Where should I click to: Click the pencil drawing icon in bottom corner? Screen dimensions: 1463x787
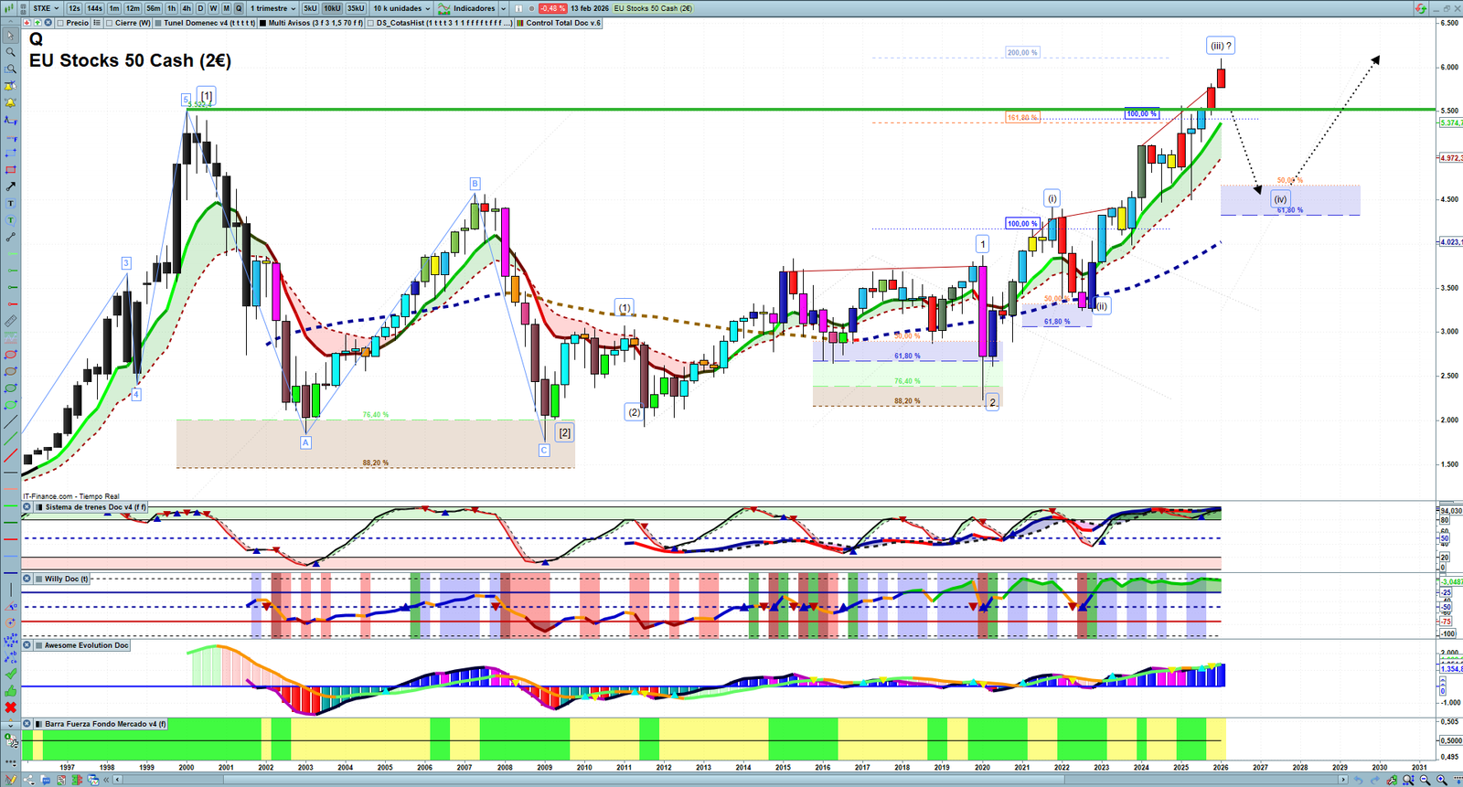(10, 780)
